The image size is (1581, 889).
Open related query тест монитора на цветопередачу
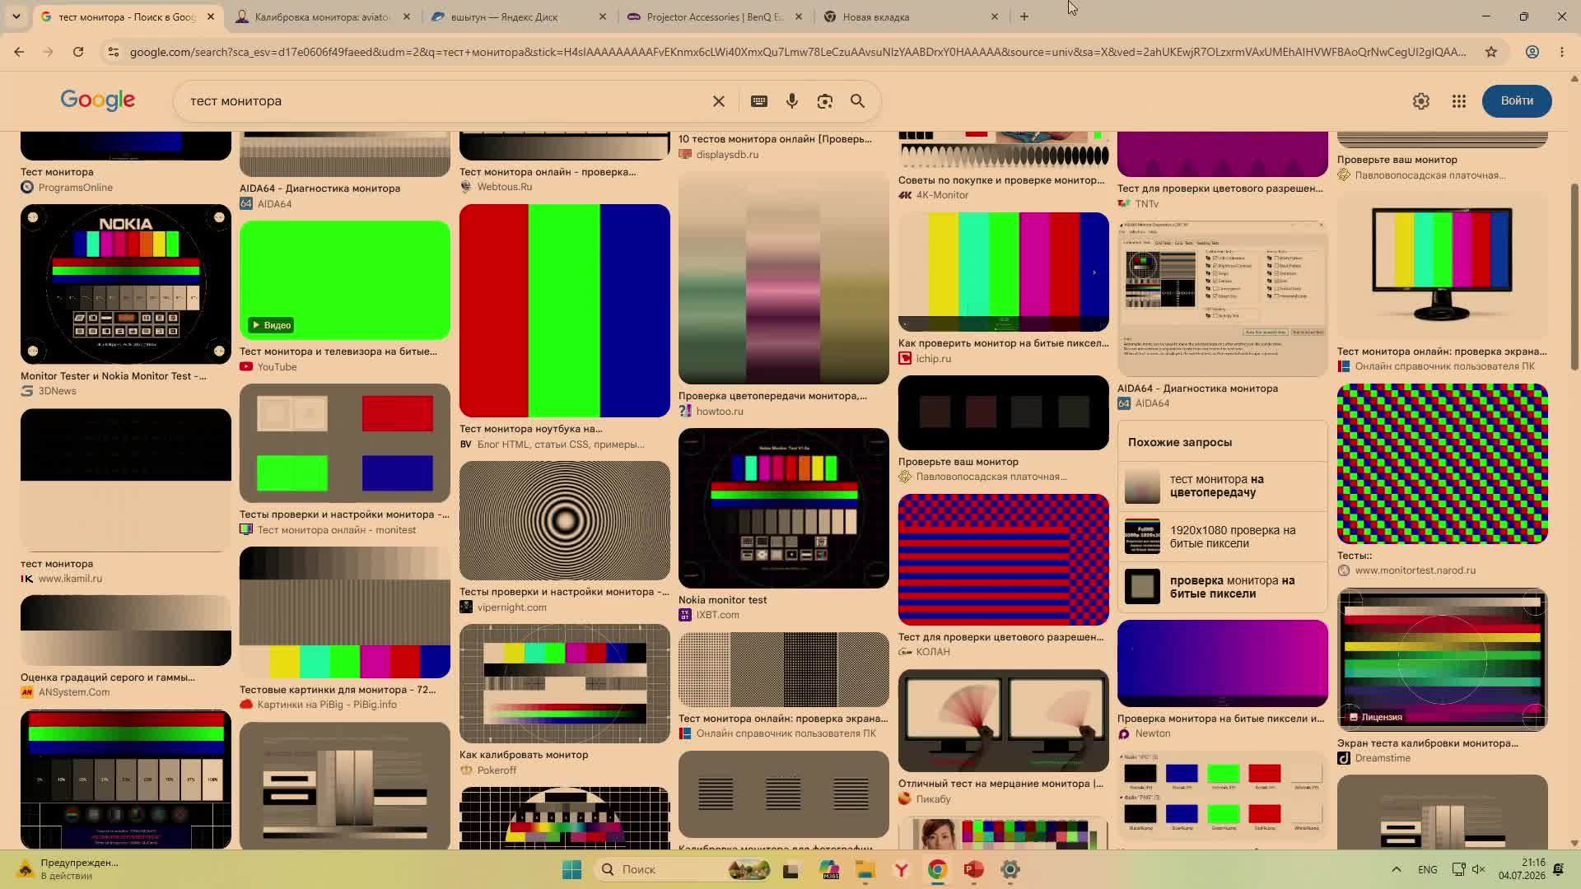coord(1223,486)
